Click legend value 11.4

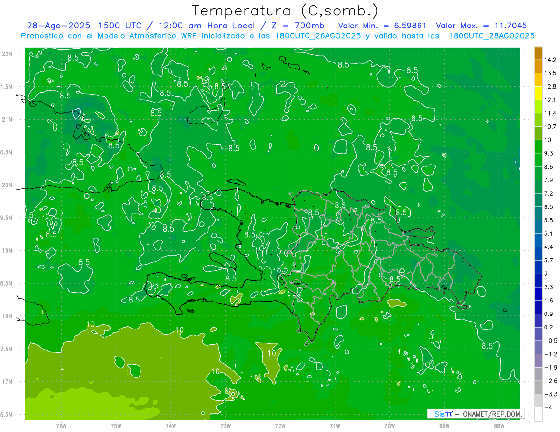pyautogui.click(x=550, y=113)
